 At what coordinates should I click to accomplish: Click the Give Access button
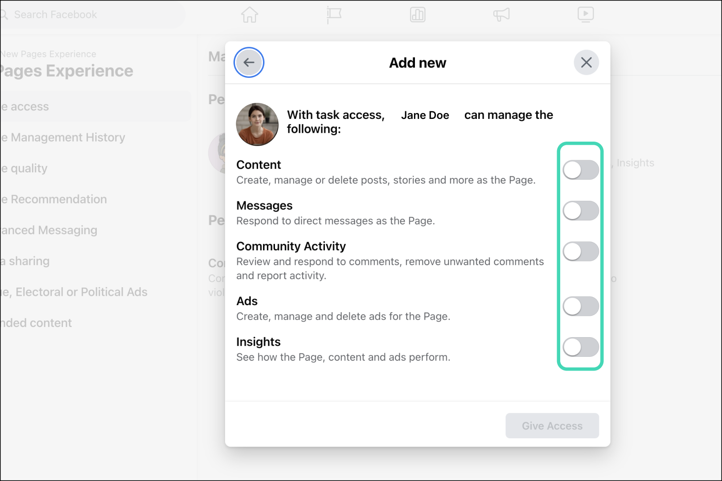click(x=552, y=426)
